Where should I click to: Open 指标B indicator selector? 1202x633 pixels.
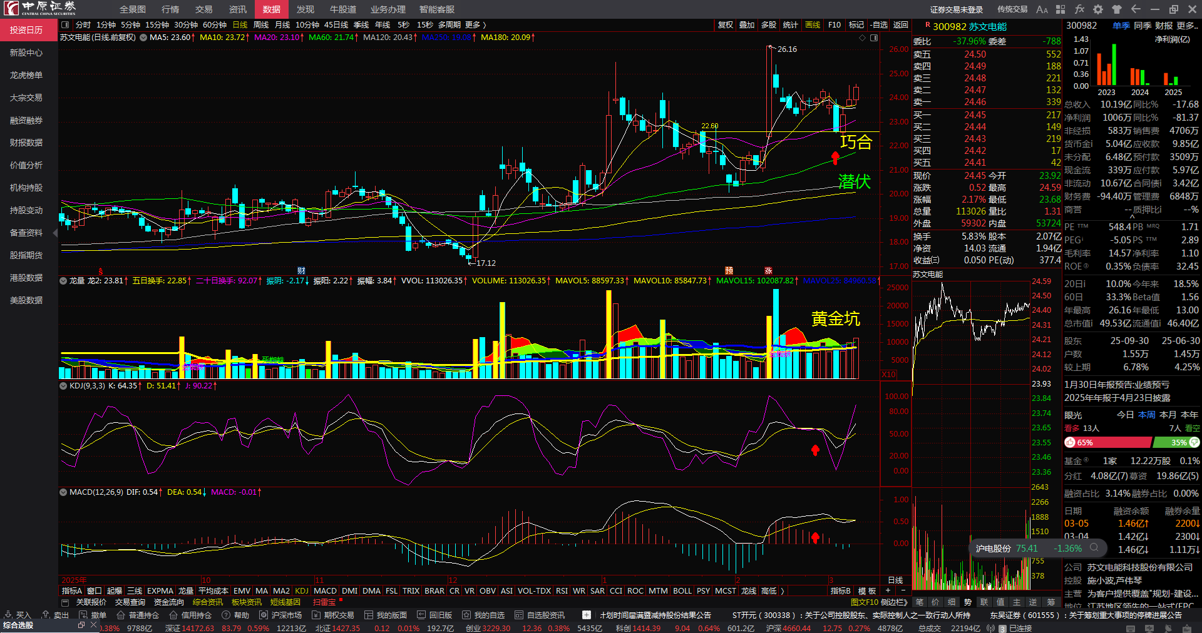coord(840,591)
